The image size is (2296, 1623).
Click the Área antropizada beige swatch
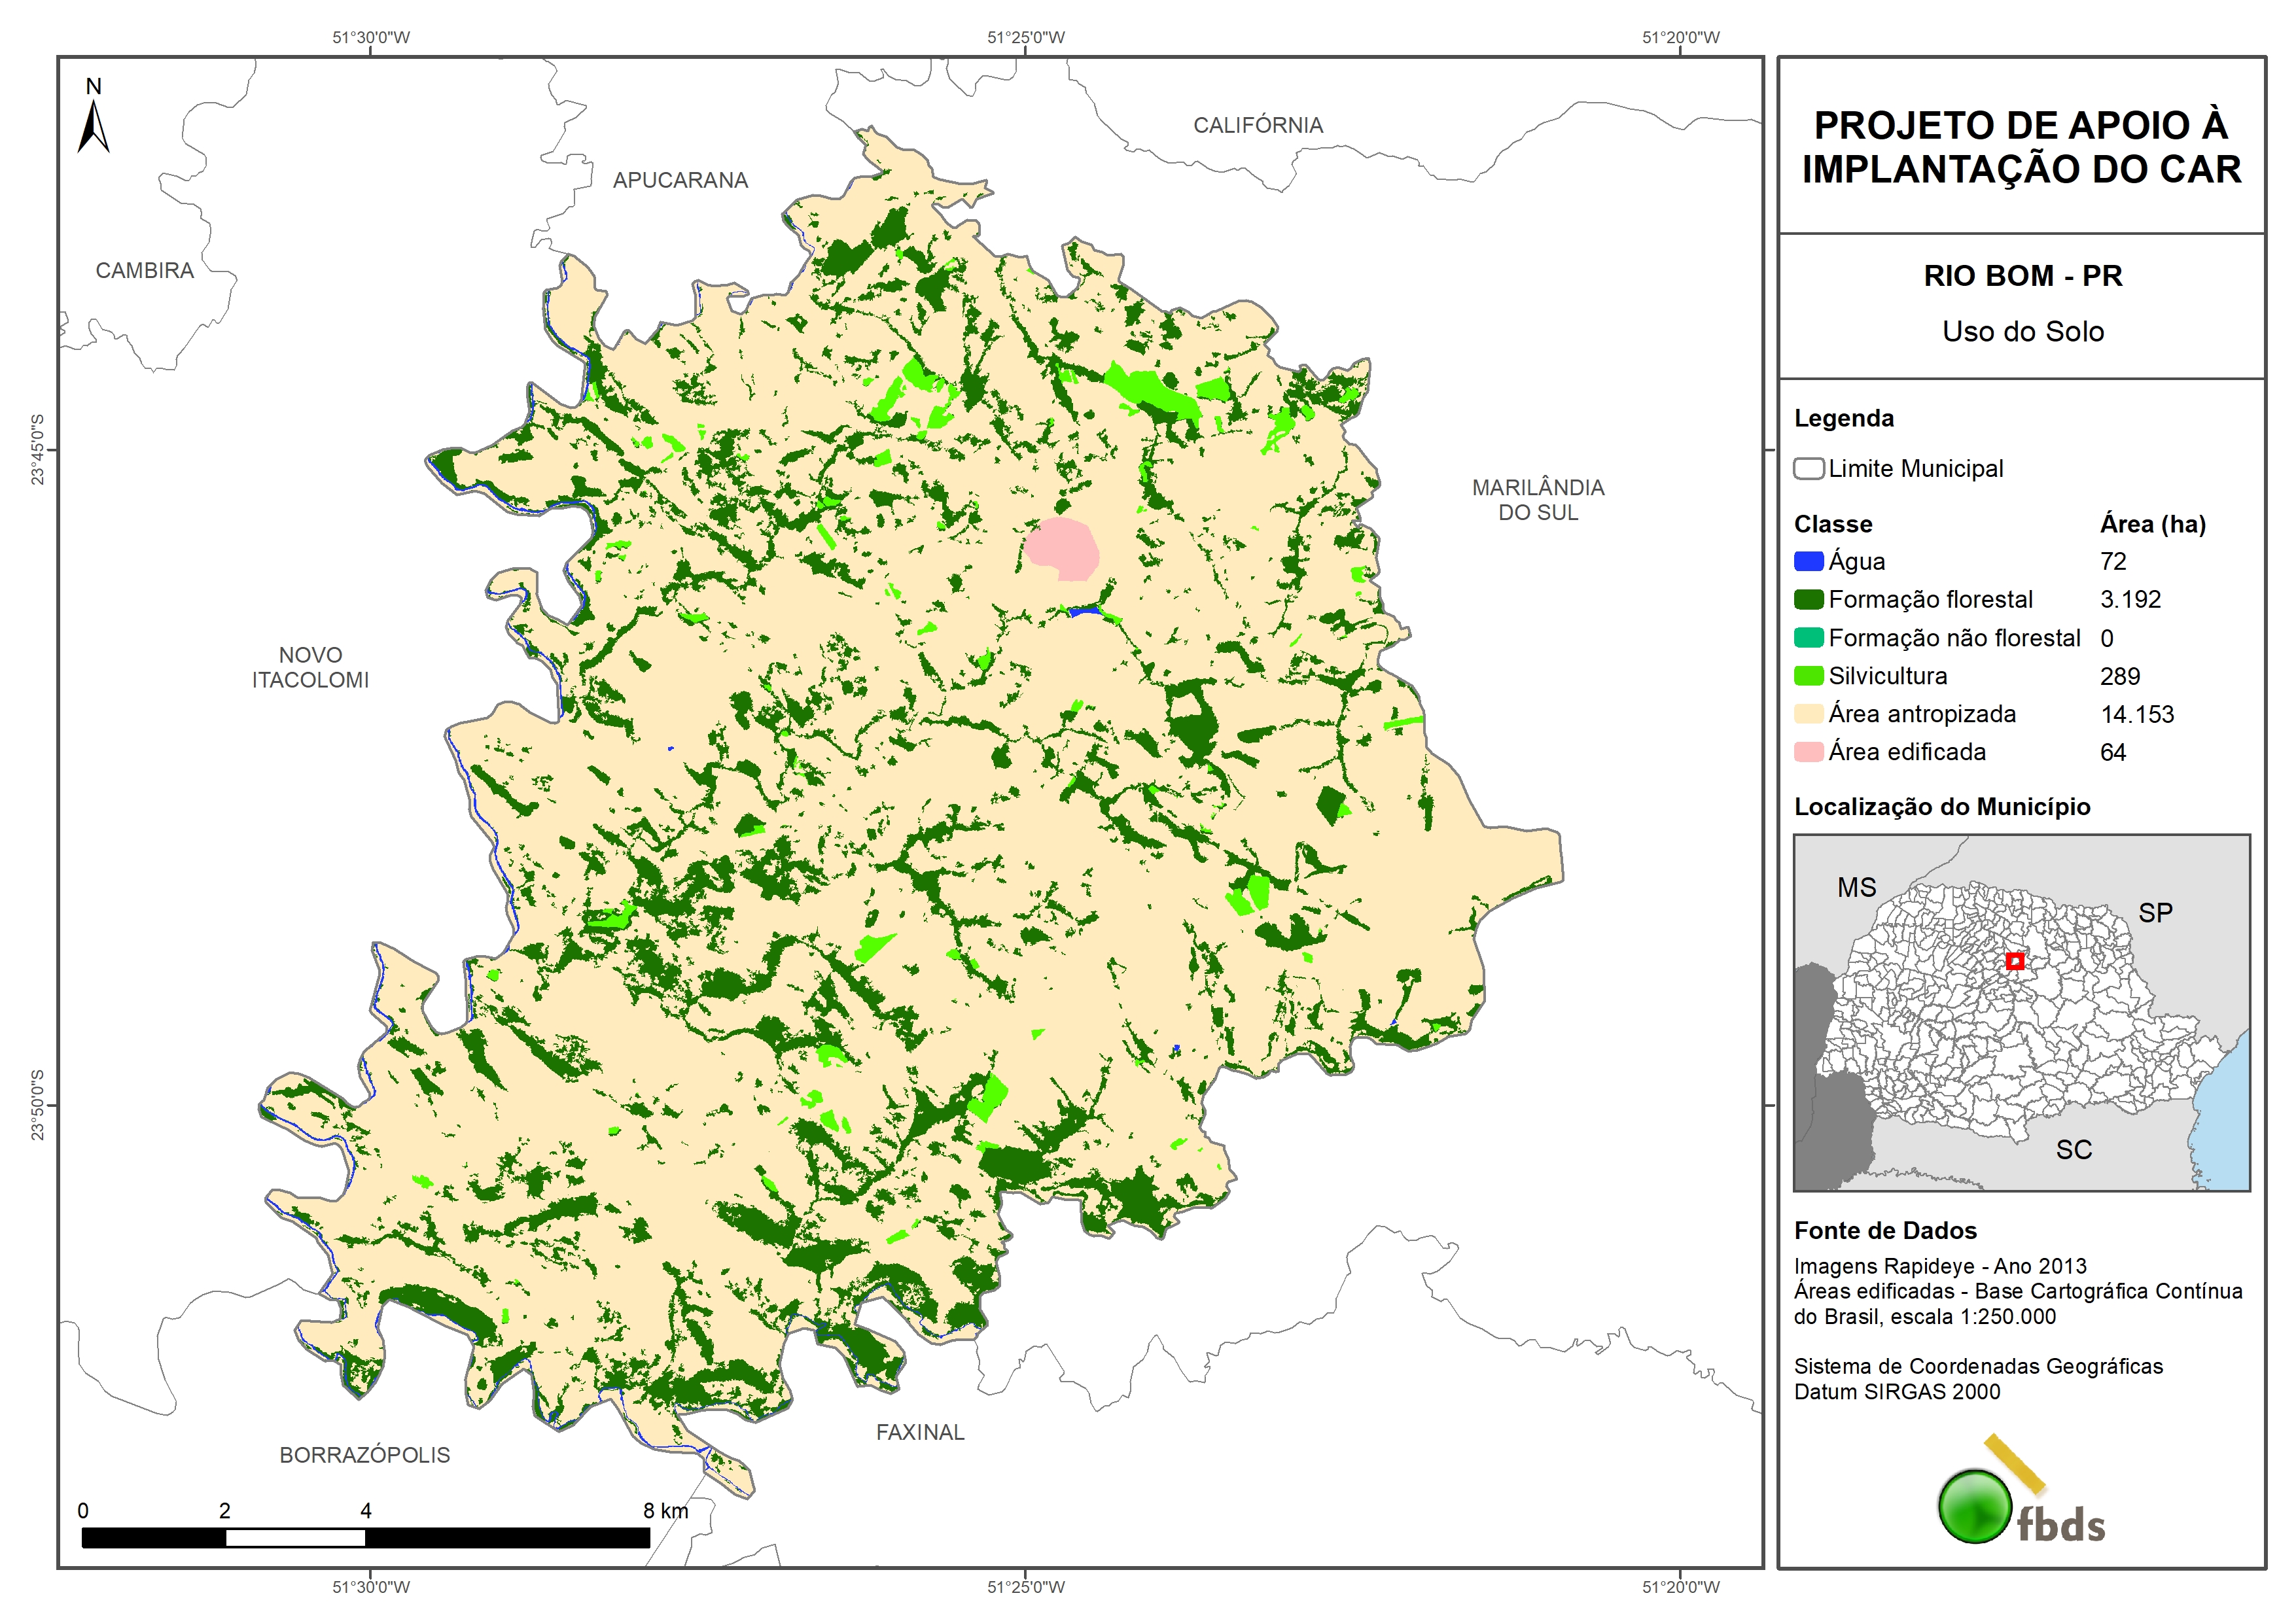click(x=1808, y=714)
